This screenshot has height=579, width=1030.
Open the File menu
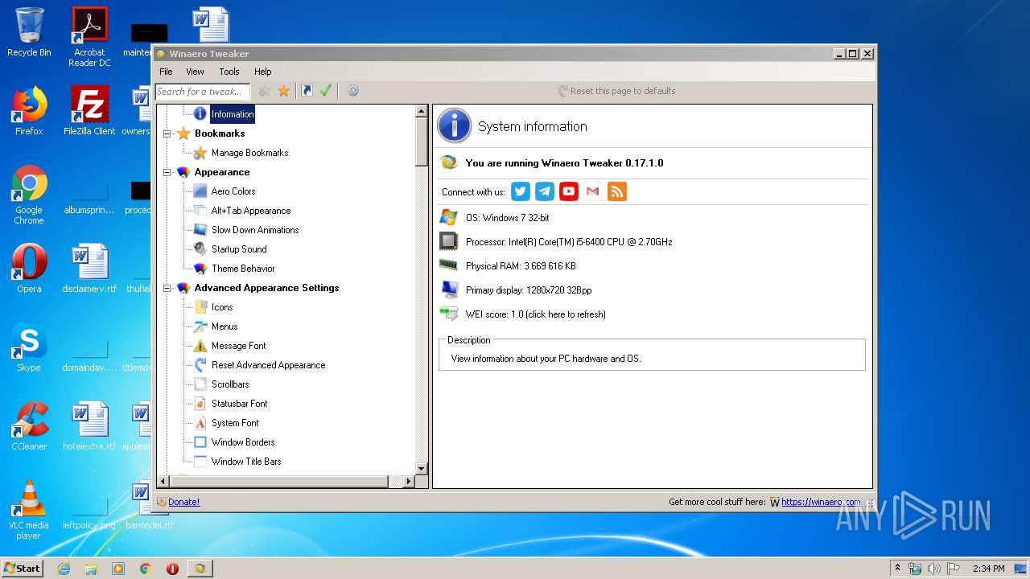(166, 72)
